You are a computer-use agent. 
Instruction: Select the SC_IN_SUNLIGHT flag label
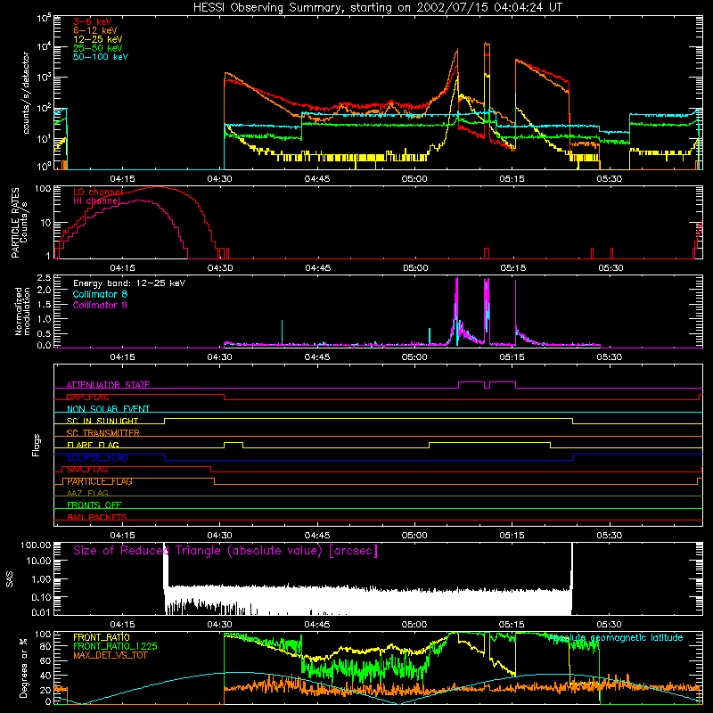[x=102, y=421]
